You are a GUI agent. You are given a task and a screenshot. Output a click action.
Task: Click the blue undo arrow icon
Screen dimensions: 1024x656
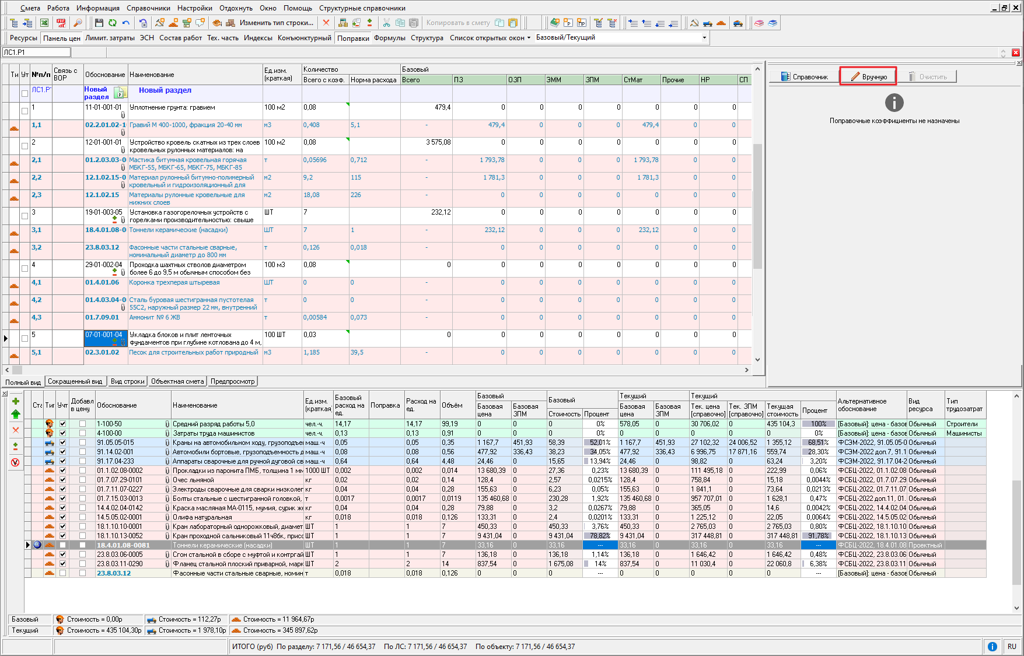126,23
